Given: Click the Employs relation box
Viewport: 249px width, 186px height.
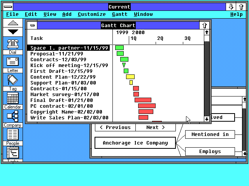Looking at the screenshot, I should coord(210,152).
